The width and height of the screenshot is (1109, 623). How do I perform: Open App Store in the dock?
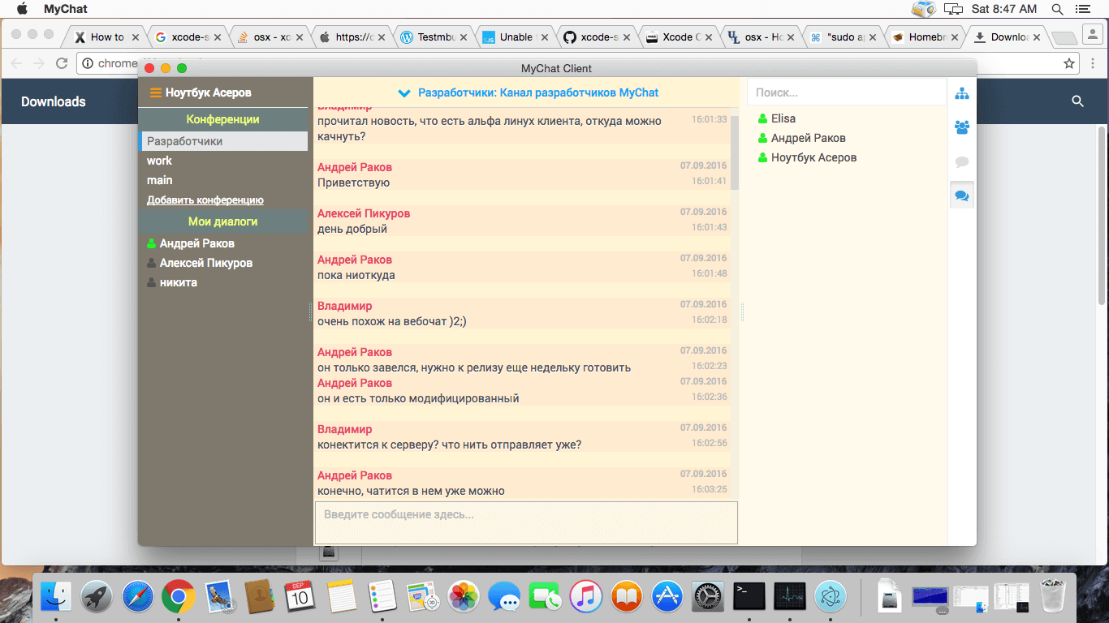(x=667, y=597)
